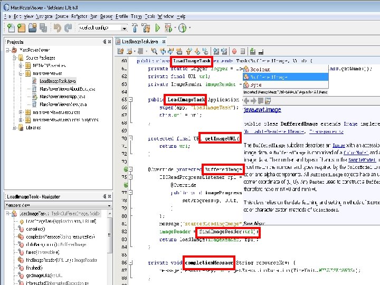This screenshot has height=285, width=380.
Task: Click Back arrow in Javadoc popup
Action: [x=246, y=101]
